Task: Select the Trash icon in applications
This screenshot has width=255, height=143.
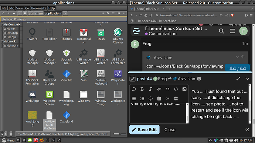Action: [101, 32]
